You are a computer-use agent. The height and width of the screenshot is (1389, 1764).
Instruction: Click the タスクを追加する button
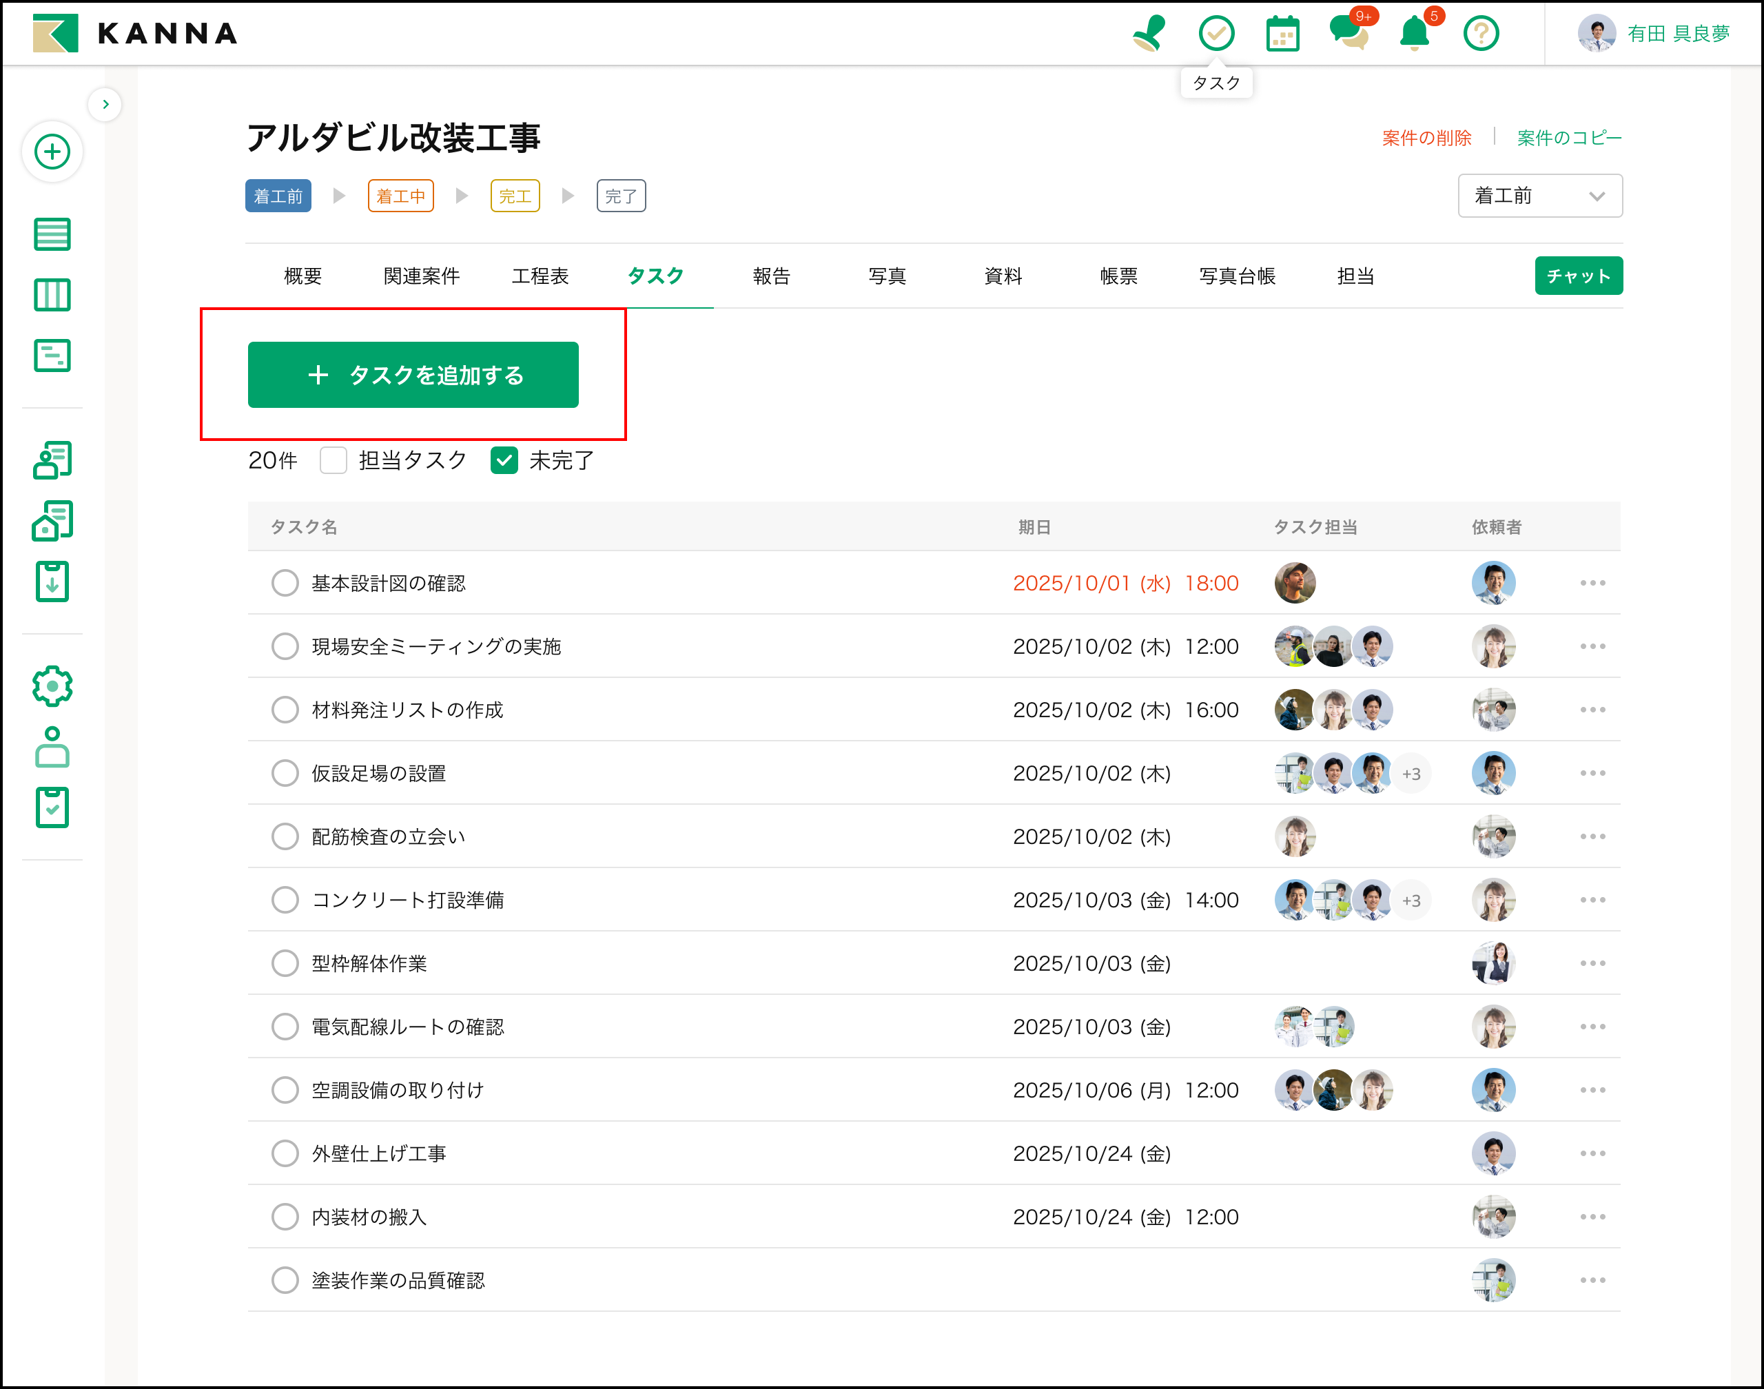(x=413, y=375)
